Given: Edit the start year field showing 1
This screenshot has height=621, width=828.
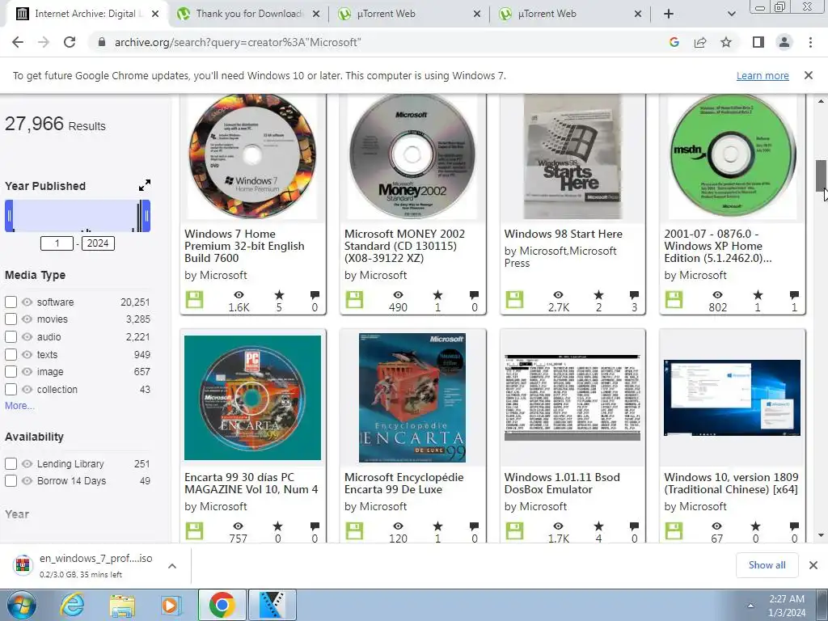Looking at the screenshot, I should [x=57, y=243].
